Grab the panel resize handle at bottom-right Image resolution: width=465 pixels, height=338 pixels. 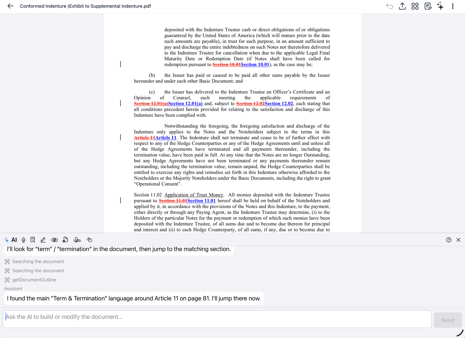(459, 333)
